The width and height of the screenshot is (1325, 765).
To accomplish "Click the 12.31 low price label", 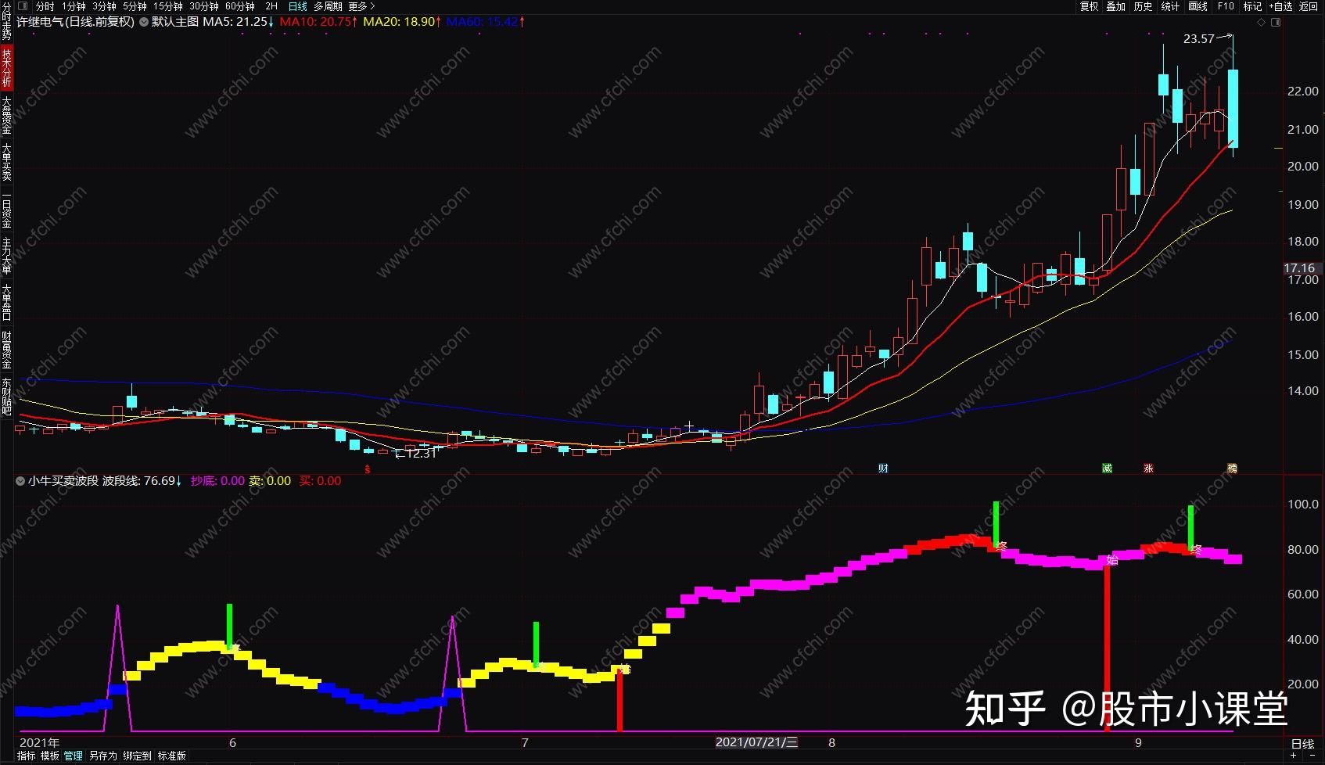I will point(420,453).
